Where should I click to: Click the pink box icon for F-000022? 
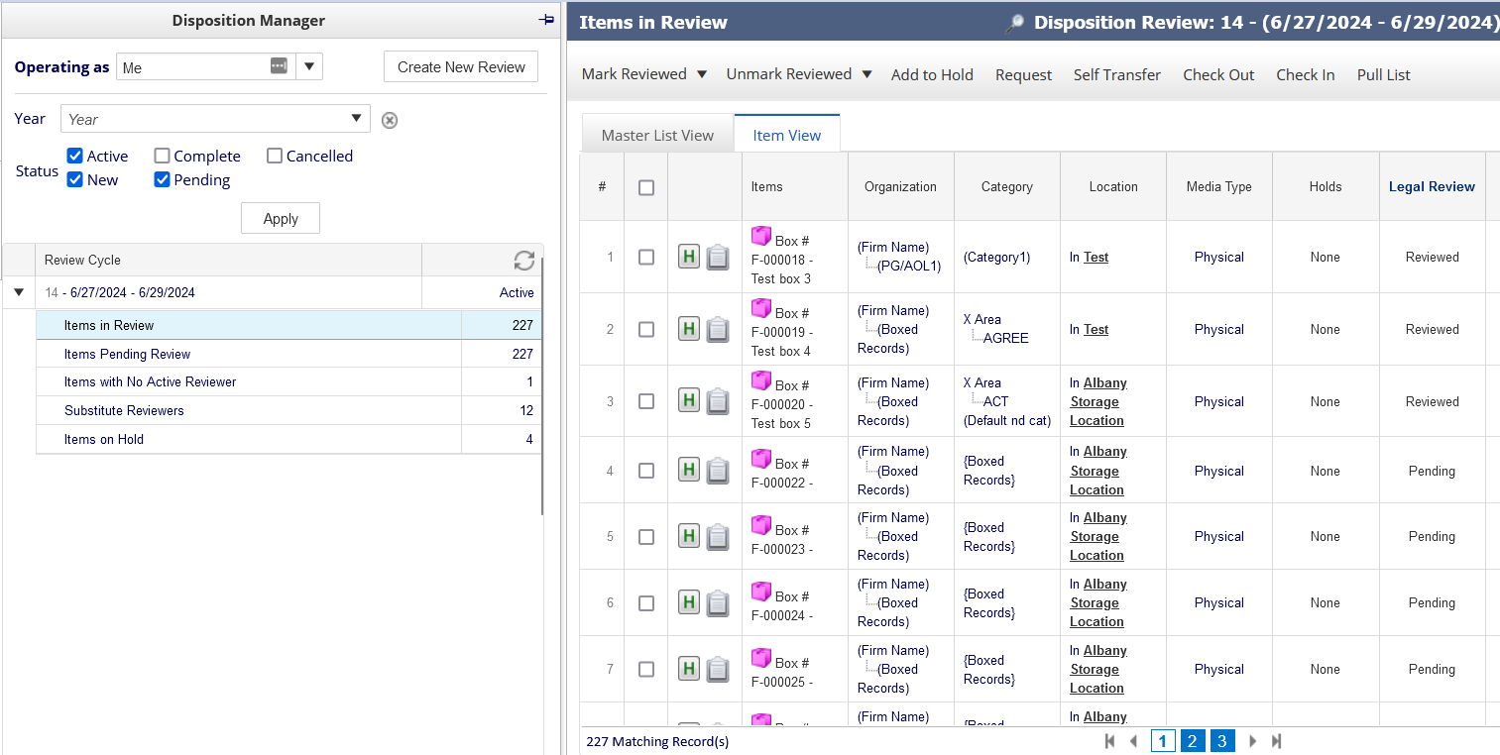761,459
